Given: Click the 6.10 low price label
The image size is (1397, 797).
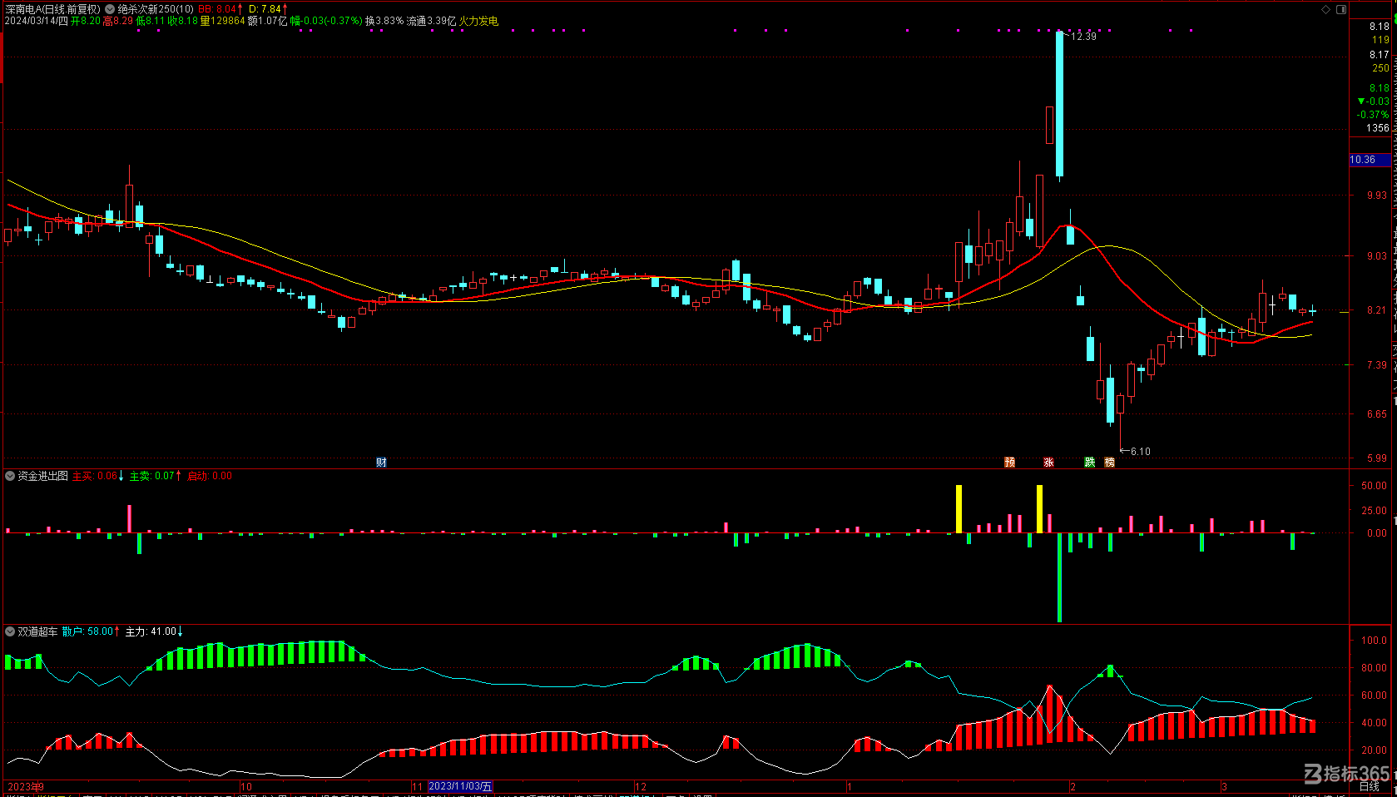Looking at the screenshot, I should click(x=1140, y=452).
